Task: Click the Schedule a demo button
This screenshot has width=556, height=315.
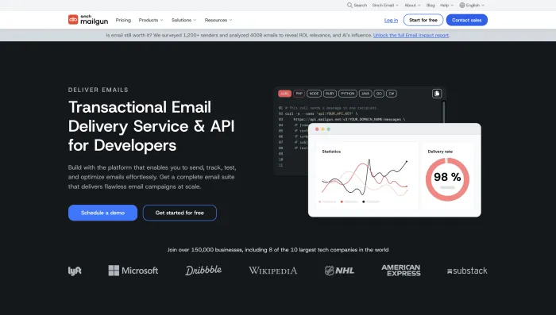Action: click(102, 213)
